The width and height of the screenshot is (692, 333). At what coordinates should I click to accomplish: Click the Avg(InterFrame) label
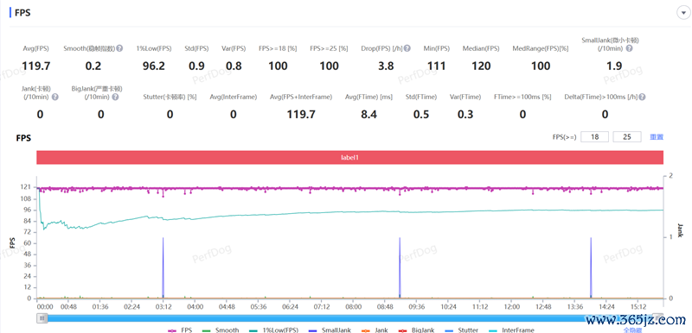point(234,97)
